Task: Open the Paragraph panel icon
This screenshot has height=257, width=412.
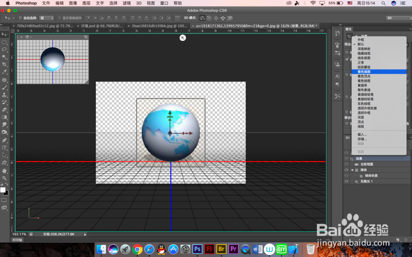Action: coord(337,84)
